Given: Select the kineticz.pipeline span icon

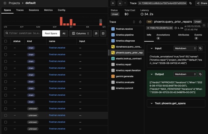Looking at the screenshot, I should [x=113, y=35].
